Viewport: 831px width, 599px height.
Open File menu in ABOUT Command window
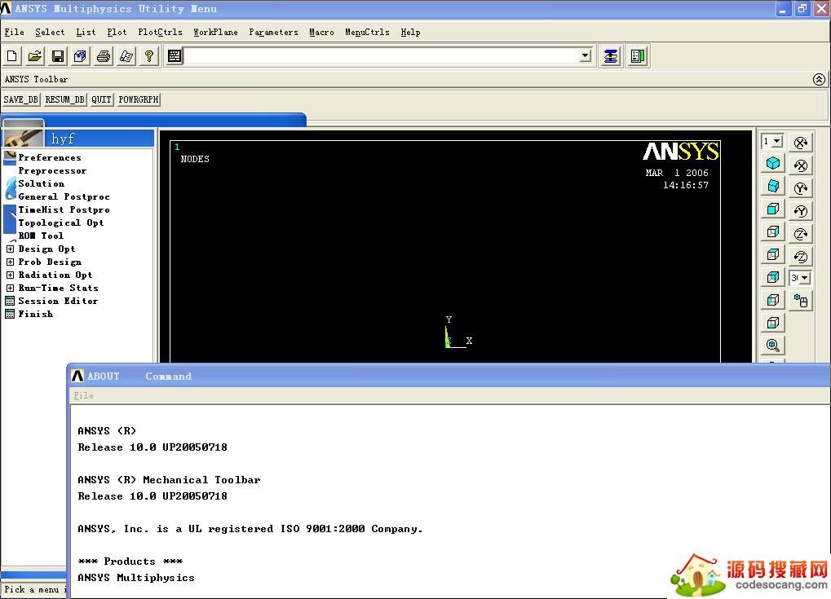83,395
